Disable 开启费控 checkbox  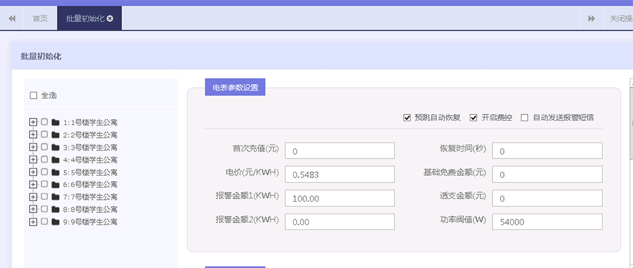pyautogui.click(x=473, y=118)
